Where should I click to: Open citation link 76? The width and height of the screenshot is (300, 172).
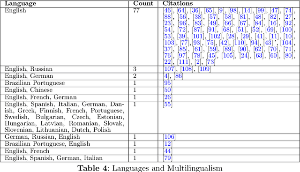[x=167, y=55]
